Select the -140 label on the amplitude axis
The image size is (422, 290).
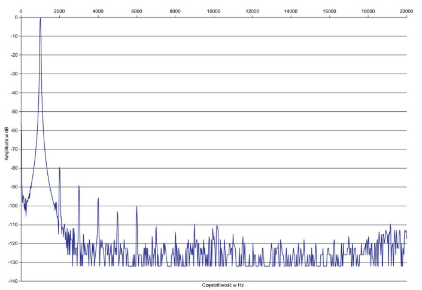(x=11, y=281)
